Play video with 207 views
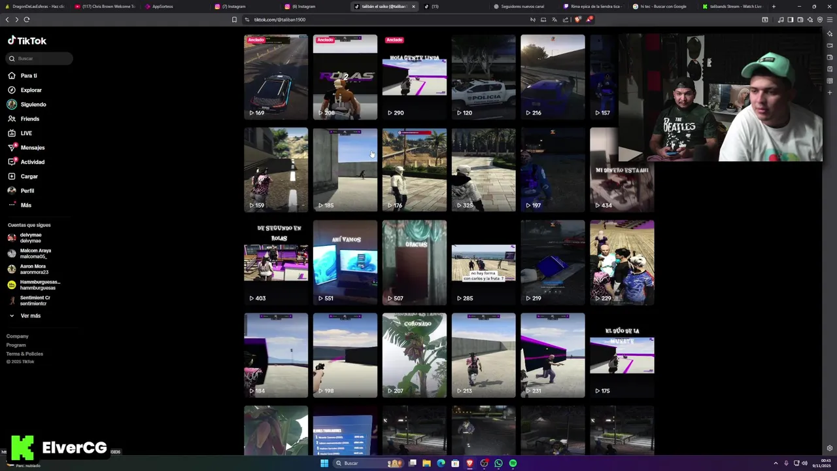 pyautogui.click(x=415, y=356)
